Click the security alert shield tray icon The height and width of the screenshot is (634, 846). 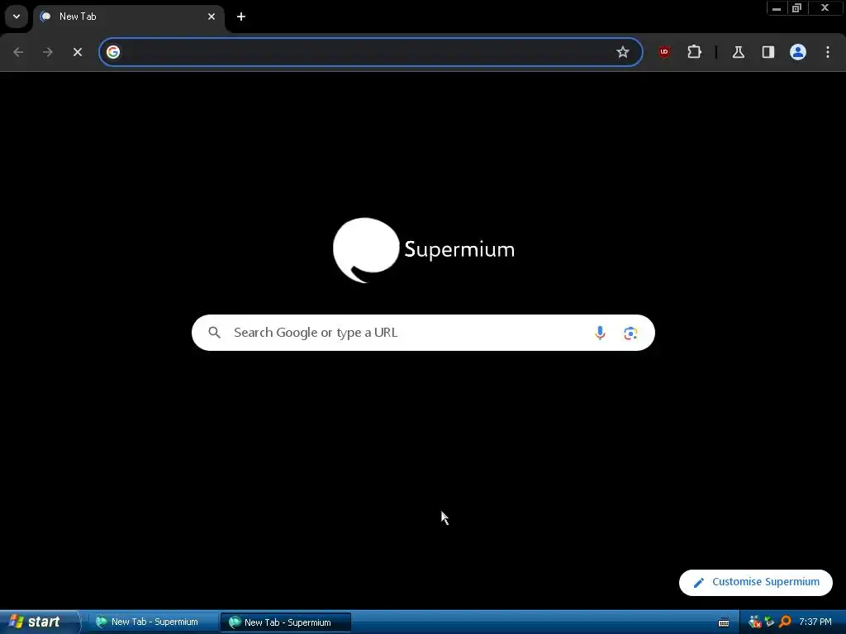pos(755,622)
